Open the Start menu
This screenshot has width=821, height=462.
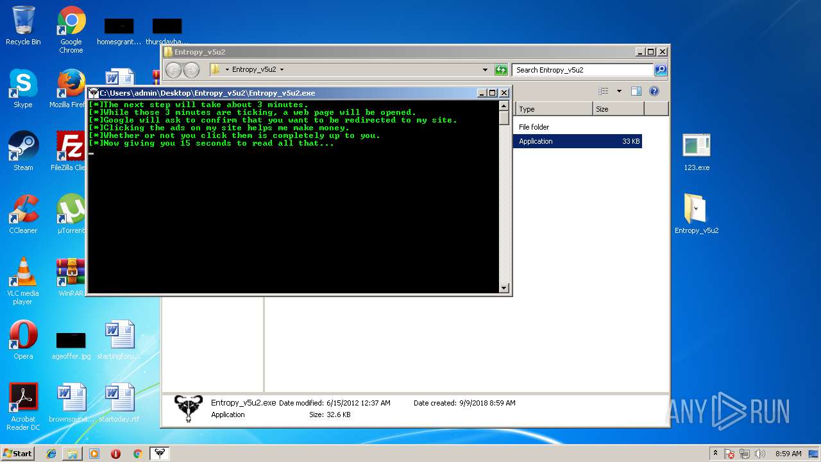(x=18, y=454)
